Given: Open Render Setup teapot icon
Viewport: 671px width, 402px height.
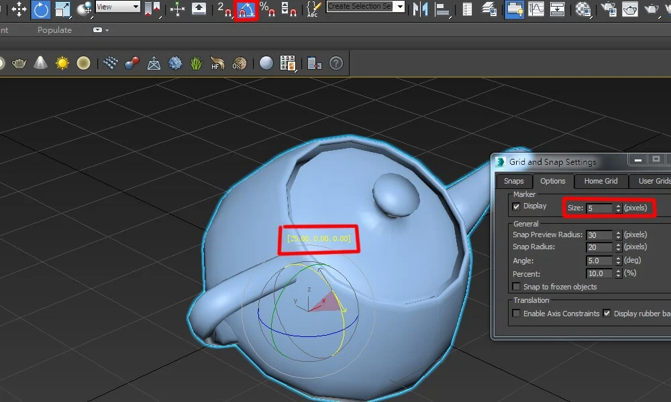Looking at the screenshot, I should tap(608, 9).
